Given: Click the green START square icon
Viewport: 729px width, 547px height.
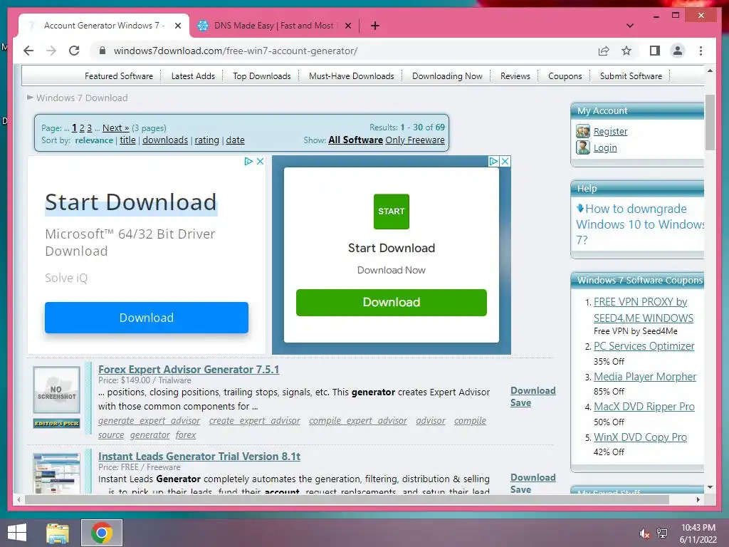Looking at the screenshot, I should pyautogui.click(x=392, y=211).
